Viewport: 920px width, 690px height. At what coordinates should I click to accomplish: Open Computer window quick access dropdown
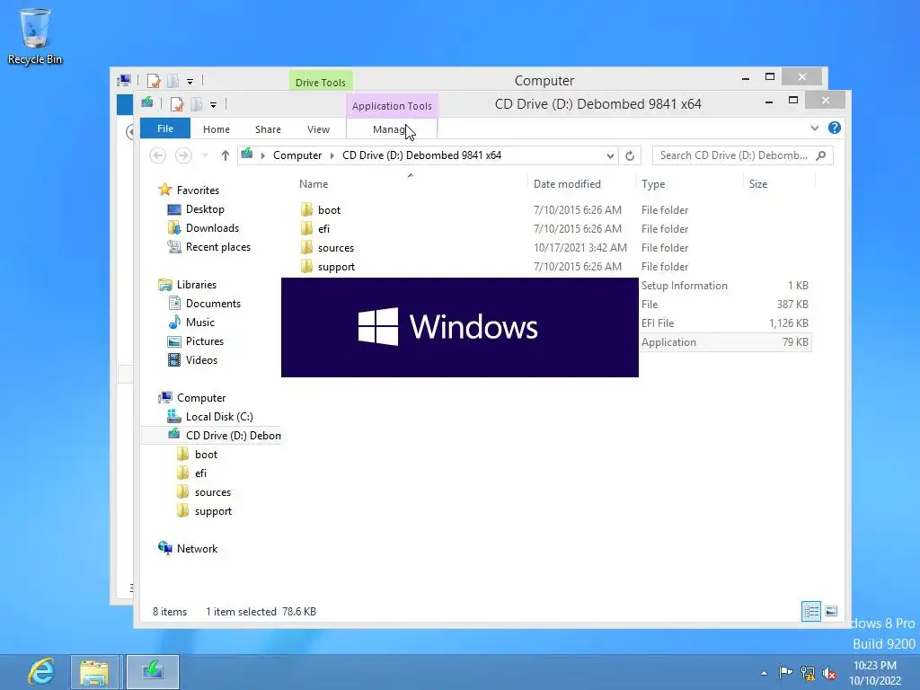190,82
